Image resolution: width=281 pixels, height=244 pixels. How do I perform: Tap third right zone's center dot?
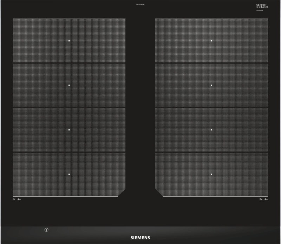(211, 130)
